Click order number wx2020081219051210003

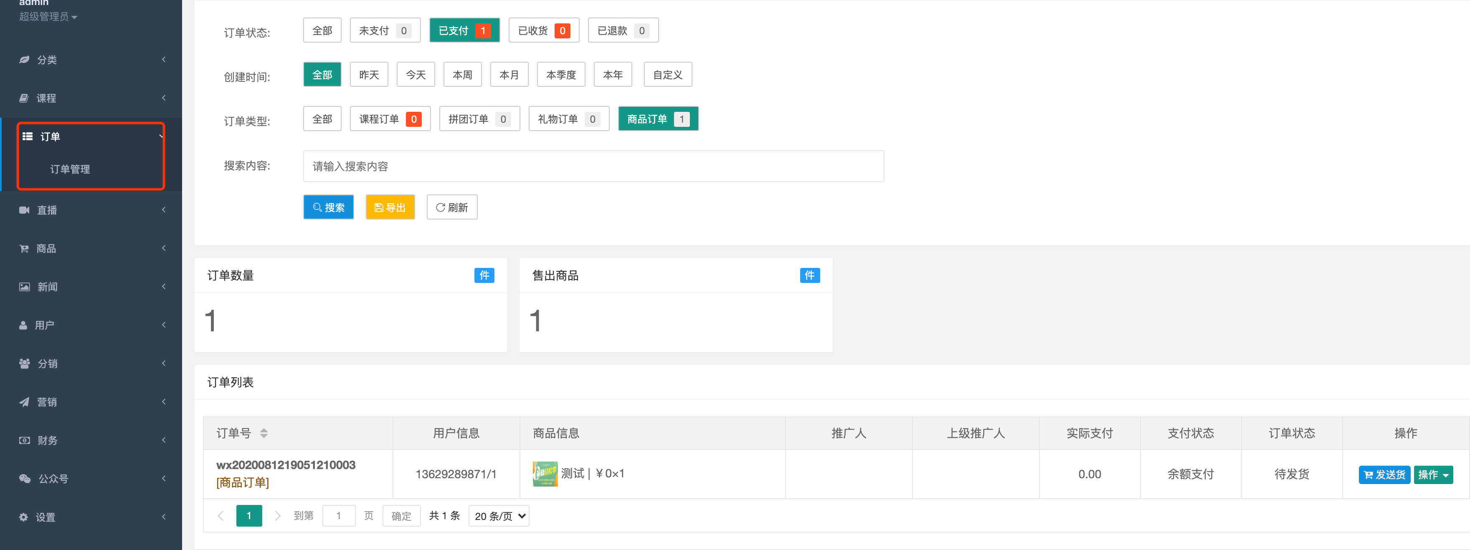click(286, 465)
